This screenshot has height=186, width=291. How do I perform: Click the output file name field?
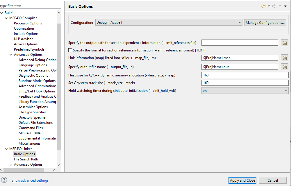click(x=240, y=67)
